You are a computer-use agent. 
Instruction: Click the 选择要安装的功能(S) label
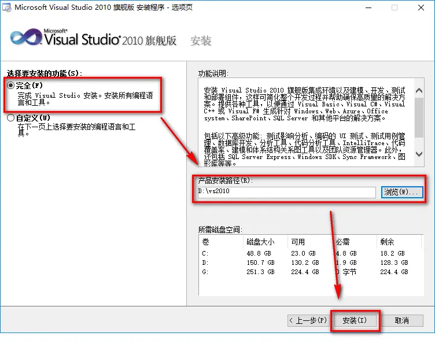[x=45, y=73]
